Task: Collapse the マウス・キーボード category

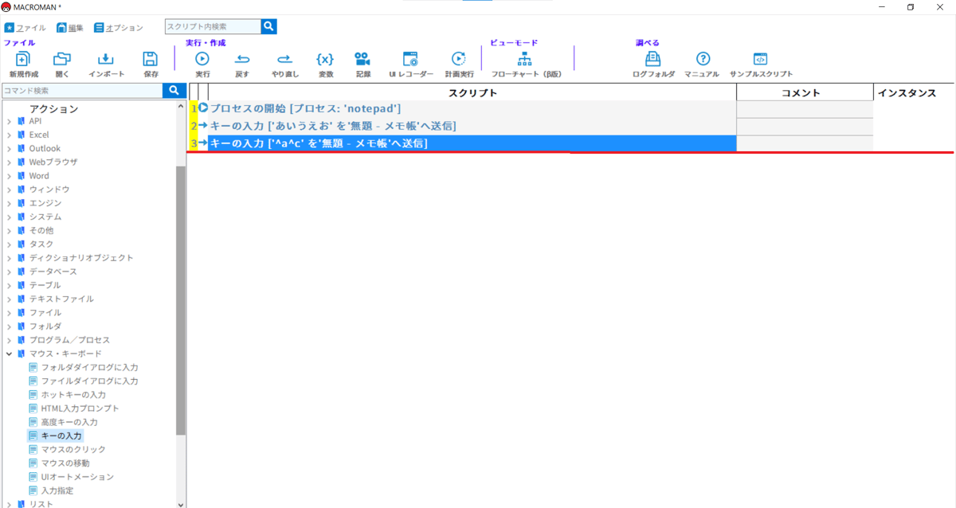Action: coord(10,354)
